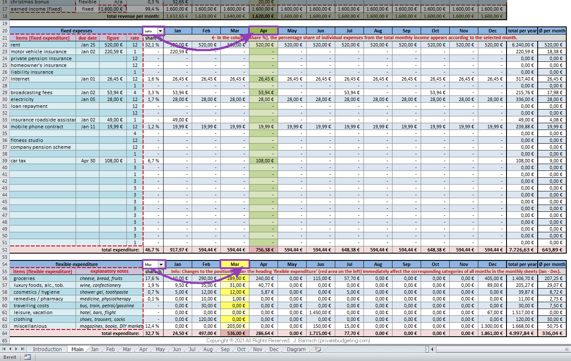
Task: Click the insert new worksheet icon
Action: [317, 349]
